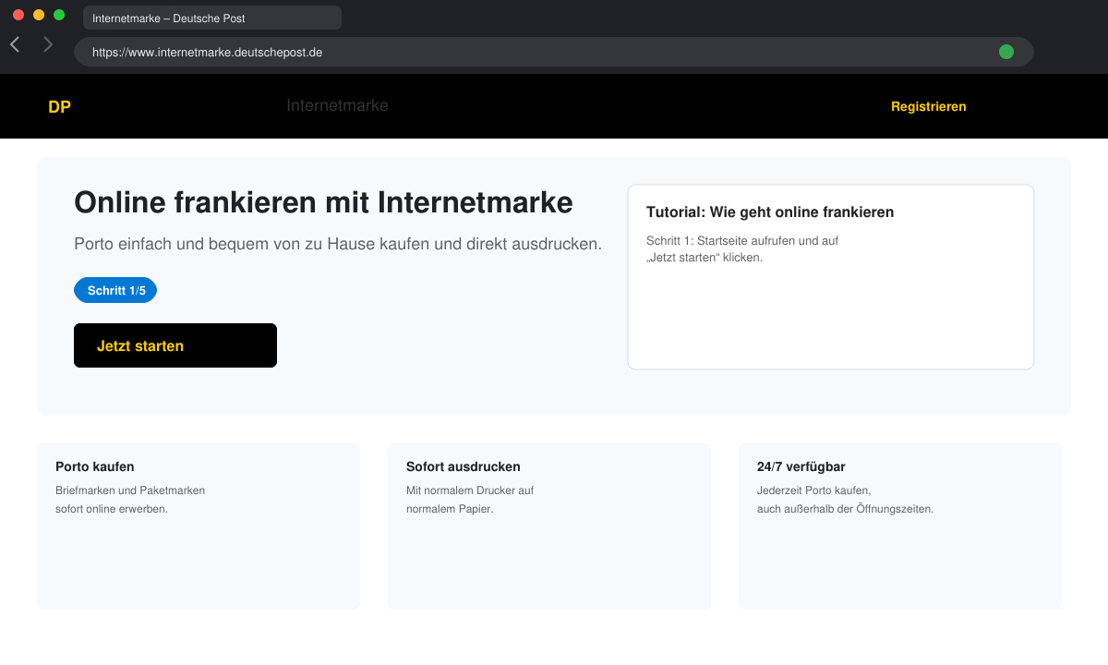Click the green status dot in address bar
This screenshot has height=665, width=1108.
coord(1006,52)
